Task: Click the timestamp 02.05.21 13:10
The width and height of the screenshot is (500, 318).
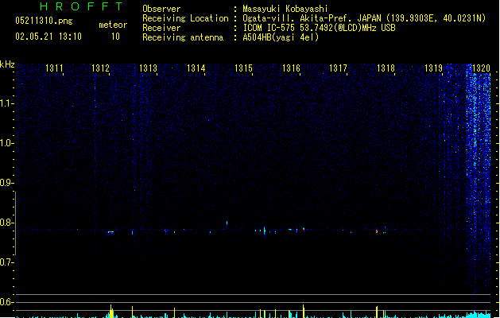Action: coord(48,37)
